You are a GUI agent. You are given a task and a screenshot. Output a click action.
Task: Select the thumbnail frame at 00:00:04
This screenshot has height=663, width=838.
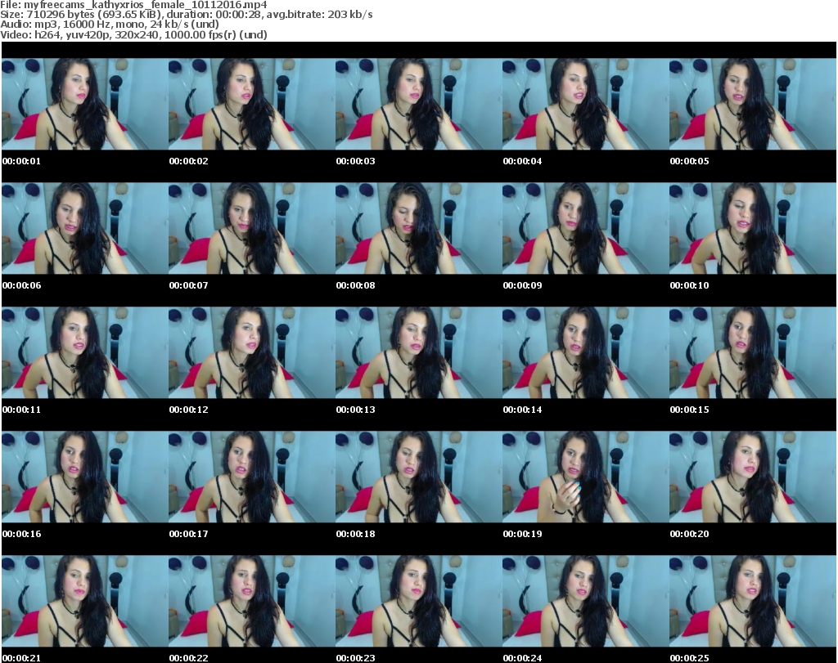click(586, 104)
